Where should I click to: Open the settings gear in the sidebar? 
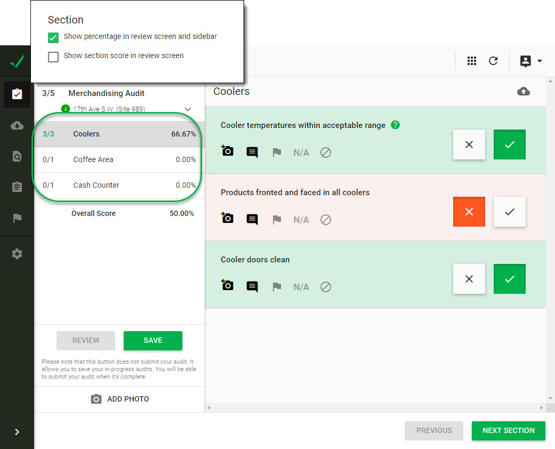pyautogui.click(x=17, y=254)
